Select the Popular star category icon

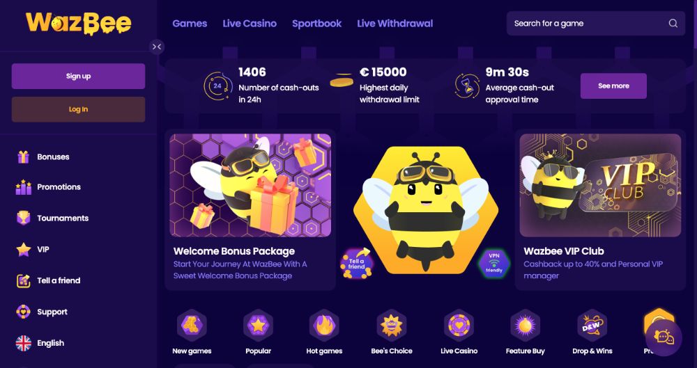point(258,326)
